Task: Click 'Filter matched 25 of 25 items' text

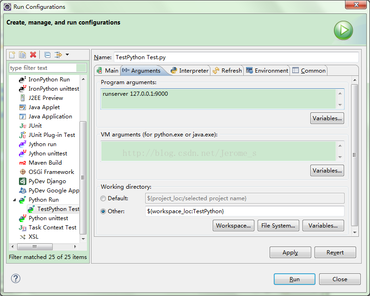Action: coord(48,257)
